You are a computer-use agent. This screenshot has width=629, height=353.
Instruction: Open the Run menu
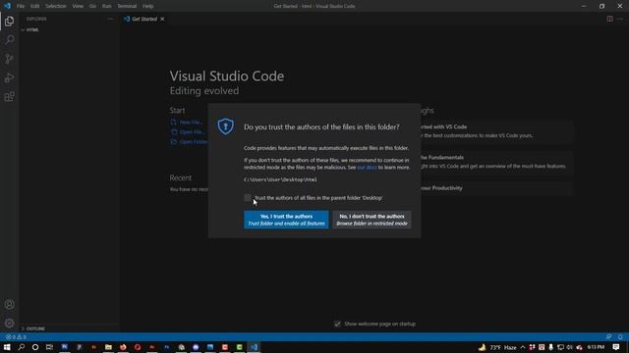tap(106, 6)
